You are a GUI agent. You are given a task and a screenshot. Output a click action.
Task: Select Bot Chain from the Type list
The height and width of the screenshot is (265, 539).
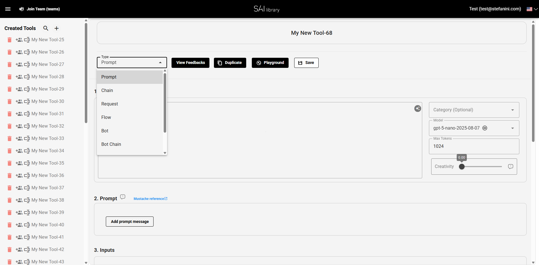point(111,144)
